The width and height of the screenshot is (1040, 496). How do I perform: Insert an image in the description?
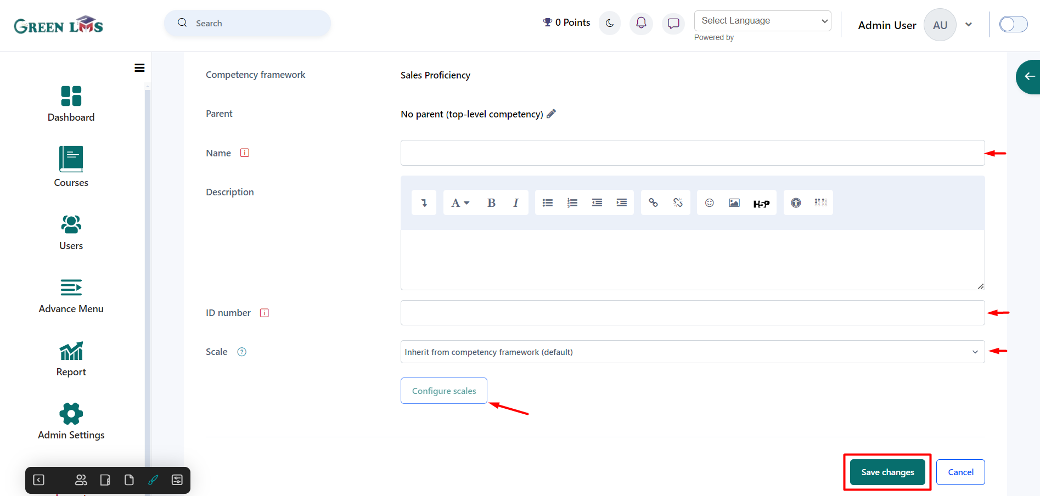click(x=734, y=203)
